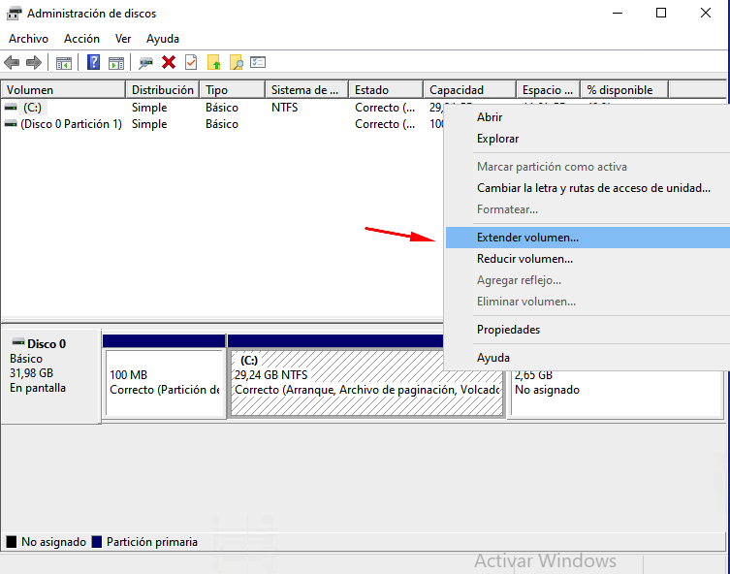Minimize the Administración de discos window

point(618,13)
